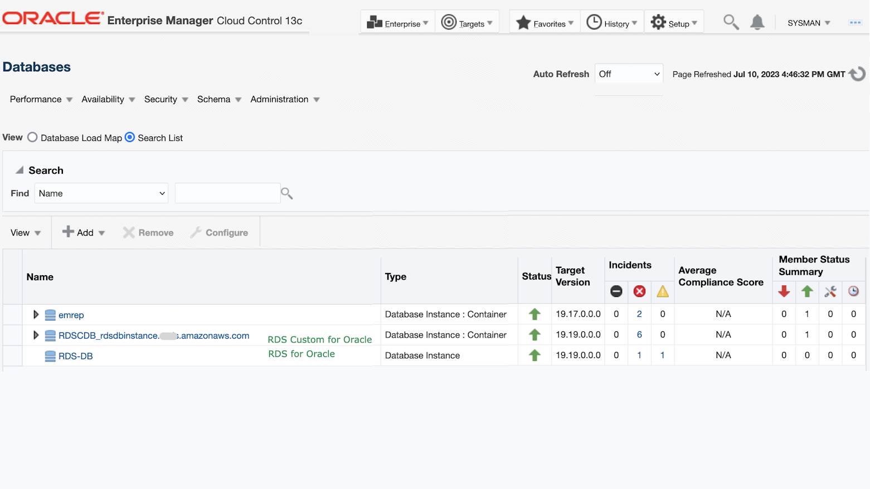Click the page refresh arrow icon

[x=857, y=74]
